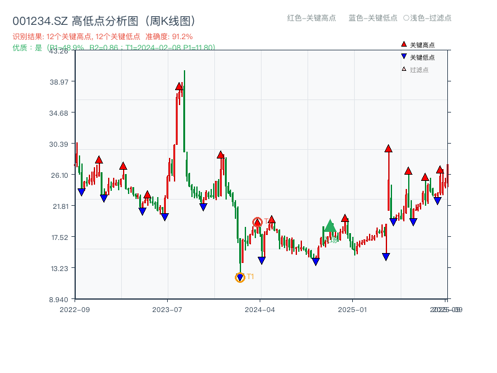Click the red-circled T4 high point marker
Screen dimensions: 497x373
257,221
